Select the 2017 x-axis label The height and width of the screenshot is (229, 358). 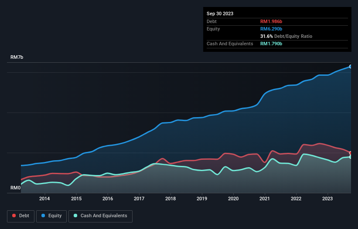coord(139,199)
